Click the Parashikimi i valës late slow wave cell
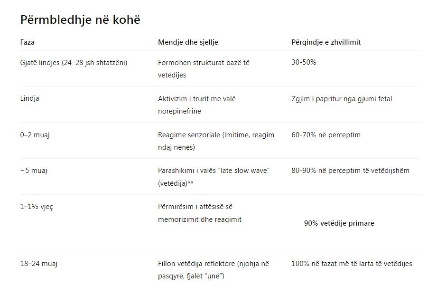 (214, 177)
